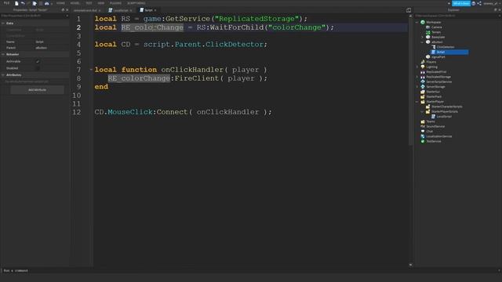Image resolution: width=502 pixels, height=282 pixels.
Task: Click MouseClick in line 12 of code
Action: 129,112
